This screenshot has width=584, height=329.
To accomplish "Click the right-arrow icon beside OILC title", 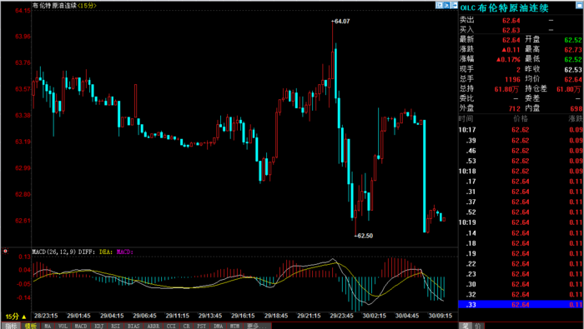I will pyautogui.click(x=455, y=5).
